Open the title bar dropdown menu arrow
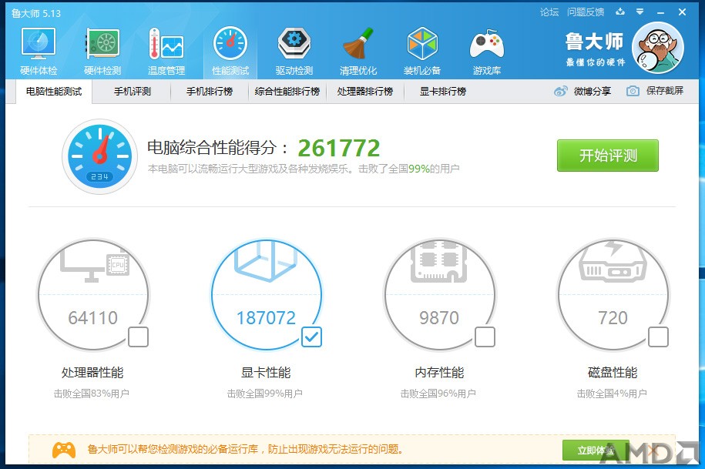Image resolution: width=705 pixels, height=469 pixels. [640, 12]
